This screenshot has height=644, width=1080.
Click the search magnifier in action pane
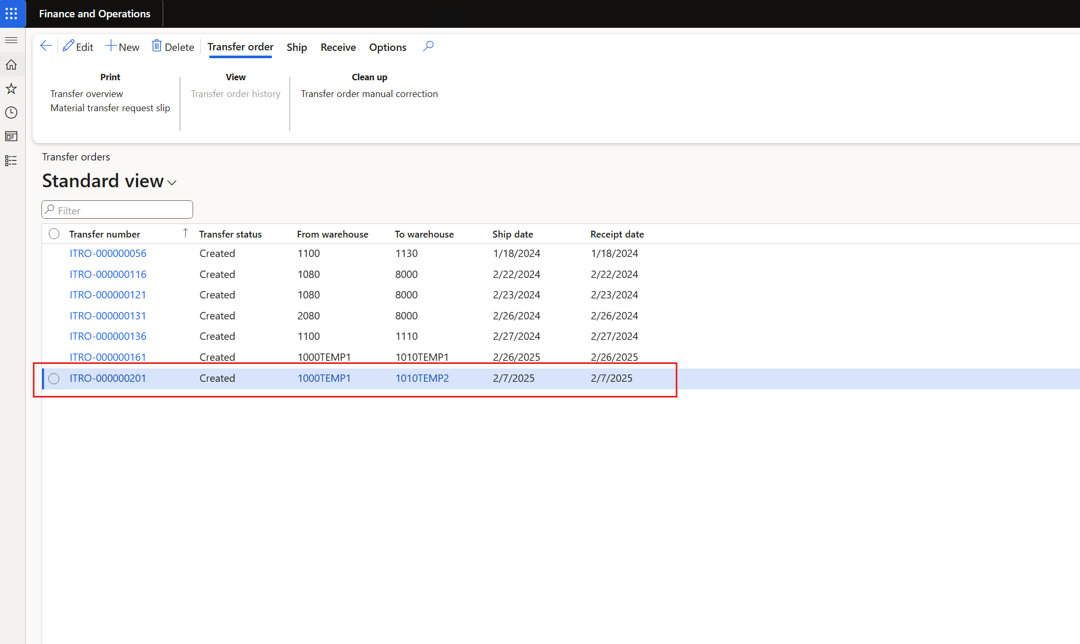coord(428,46)
